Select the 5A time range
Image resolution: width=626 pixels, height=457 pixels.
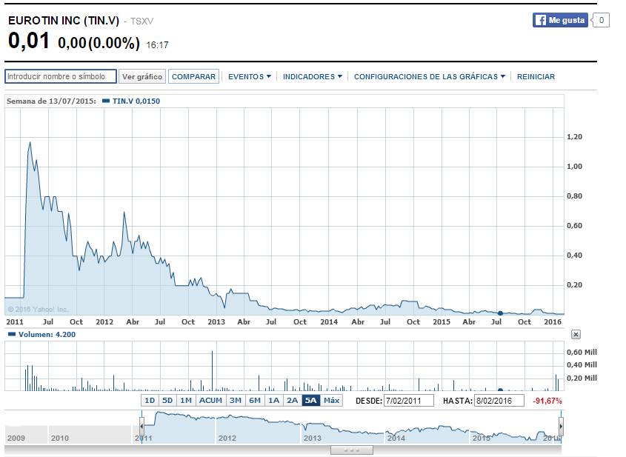310,400
